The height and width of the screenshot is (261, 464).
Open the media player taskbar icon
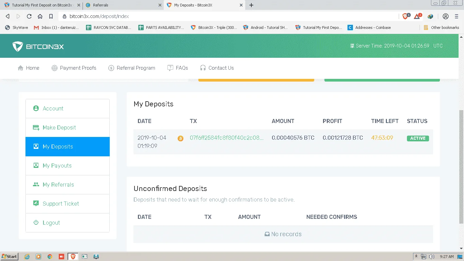pos(38,257)
